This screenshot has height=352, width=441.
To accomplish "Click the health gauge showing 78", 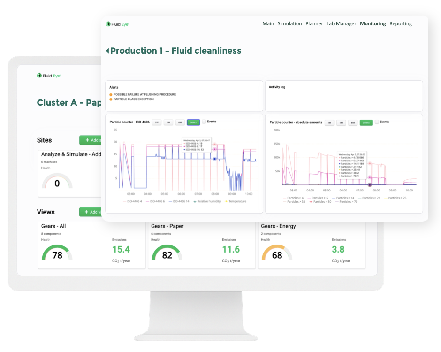I will click(x=57, y=253).
